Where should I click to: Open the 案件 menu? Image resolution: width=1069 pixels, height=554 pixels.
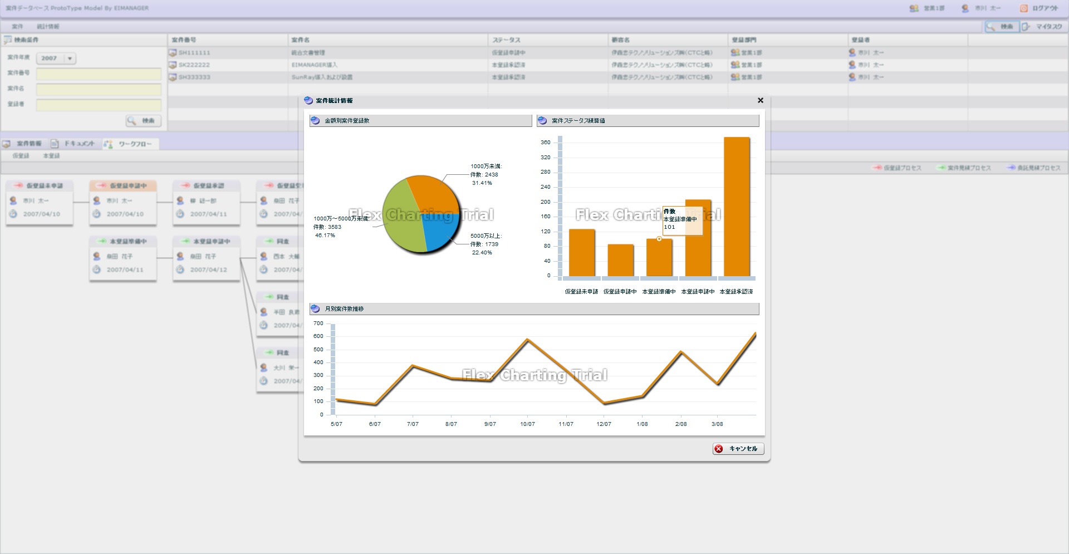coord(18,26)
